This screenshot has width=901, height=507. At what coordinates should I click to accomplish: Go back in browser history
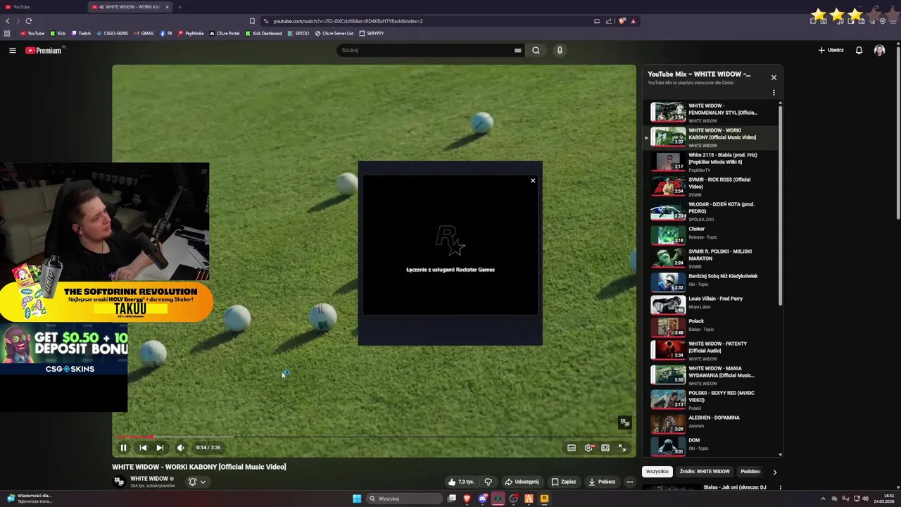pos(8,21)
